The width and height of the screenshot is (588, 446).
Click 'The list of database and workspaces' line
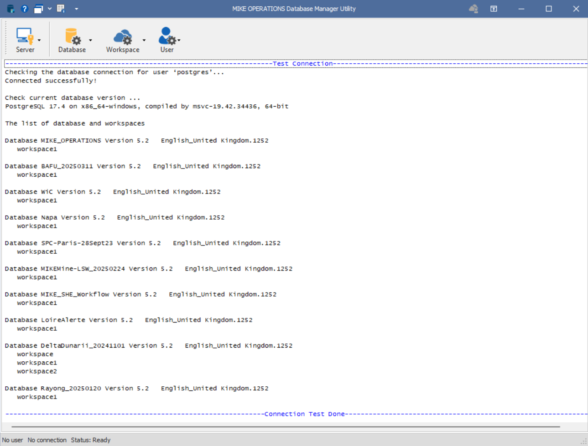[75, 123]
